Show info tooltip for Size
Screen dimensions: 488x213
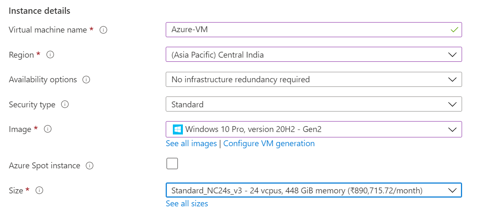click(39, 190)
